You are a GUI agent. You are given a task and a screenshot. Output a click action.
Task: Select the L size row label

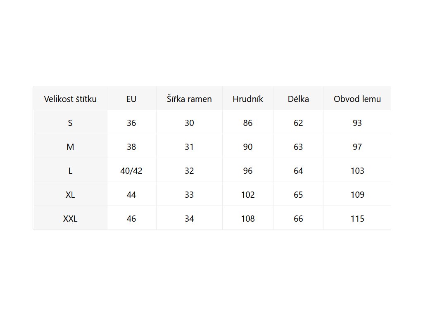pyautogui.click(x=70, y=171)
